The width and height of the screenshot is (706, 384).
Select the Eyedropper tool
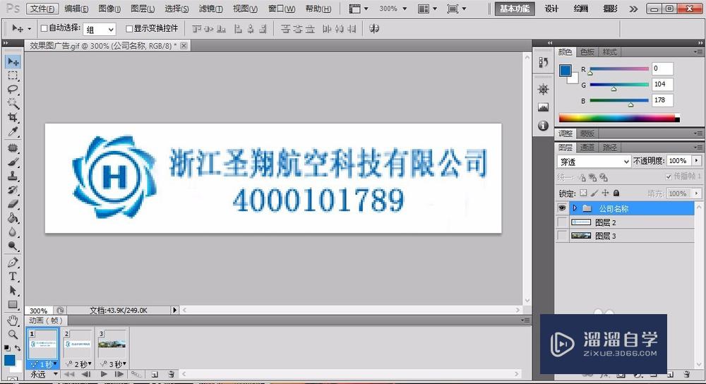point(13,131)
